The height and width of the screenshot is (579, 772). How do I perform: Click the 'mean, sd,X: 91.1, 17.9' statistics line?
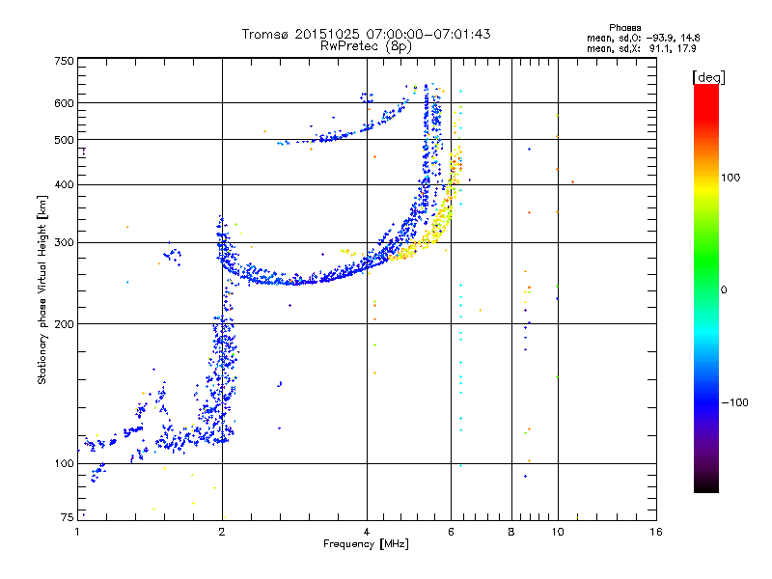pos(641,48)
